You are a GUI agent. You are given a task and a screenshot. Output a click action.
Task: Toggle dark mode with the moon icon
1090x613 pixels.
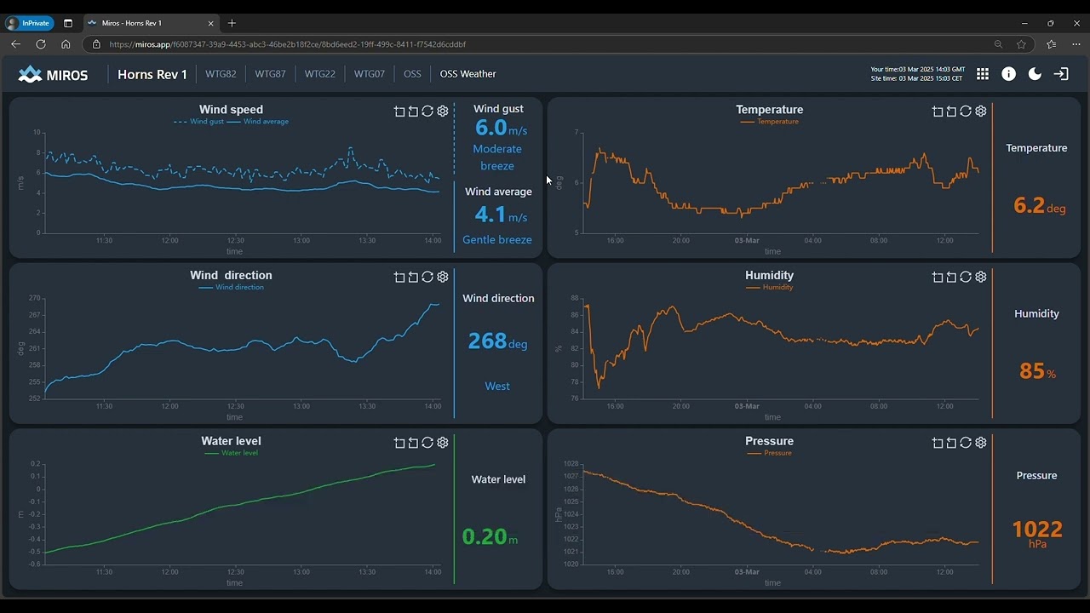point(1035,74)
